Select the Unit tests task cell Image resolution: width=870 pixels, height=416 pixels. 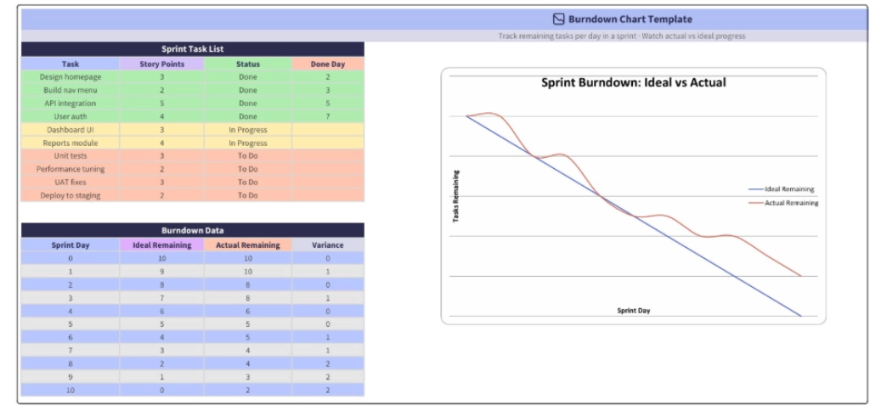pyautogui.click(x=71, y=156)
